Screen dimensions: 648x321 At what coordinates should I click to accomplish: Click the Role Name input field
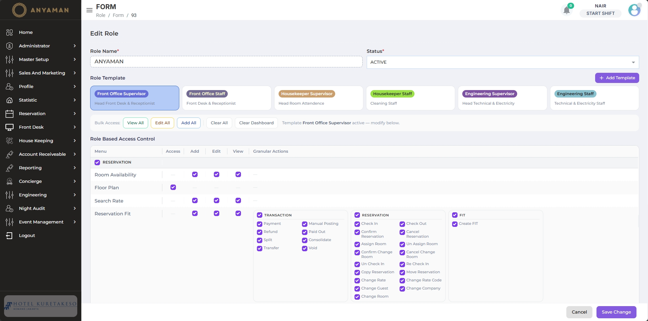point(226,62)
